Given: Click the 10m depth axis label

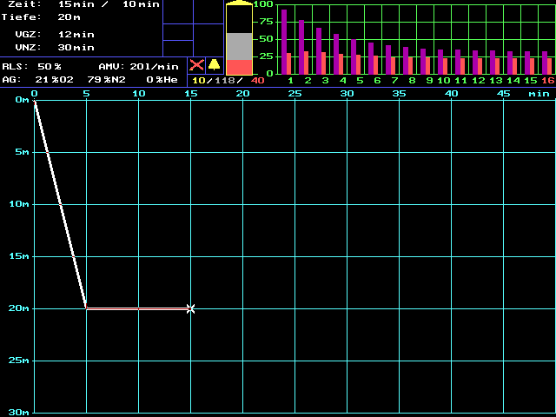Looking at the screenshot, I should click(x=17, y=204).
